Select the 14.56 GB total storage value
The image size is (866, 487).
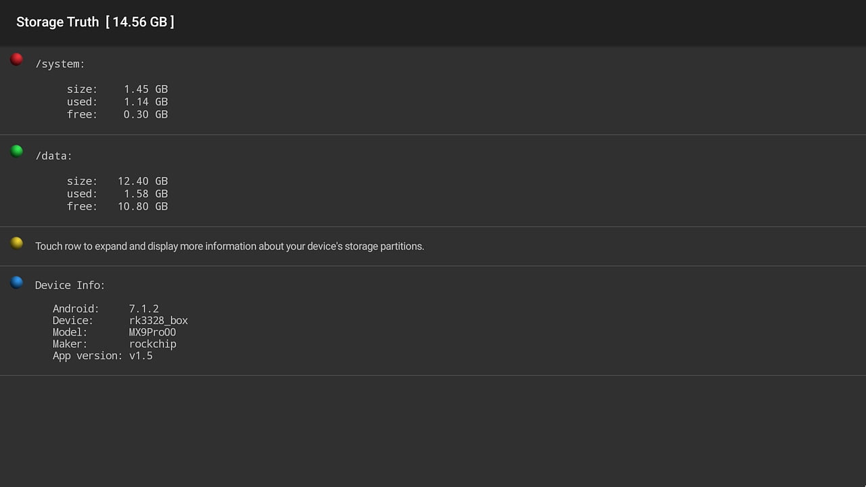click(140, 22)
